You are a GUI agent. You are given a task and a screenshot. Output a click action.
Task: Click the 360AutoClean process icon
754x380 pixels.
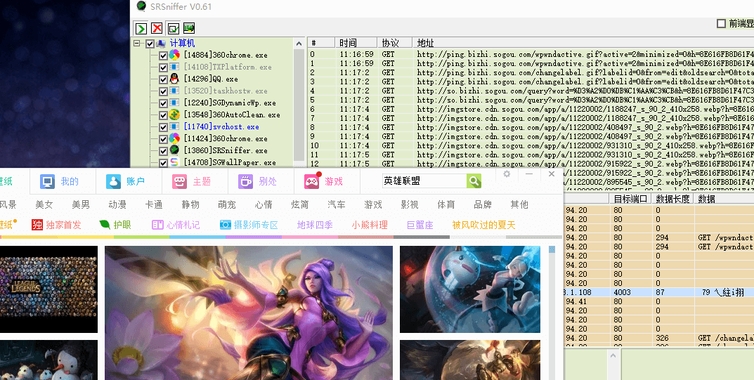point(174,114)
